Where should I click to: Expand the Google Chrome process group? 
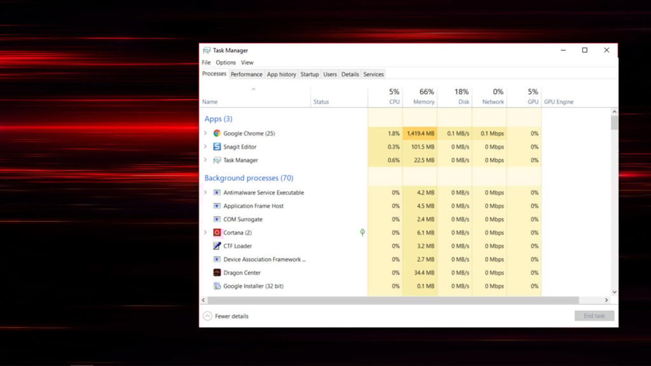click(205, 133)
